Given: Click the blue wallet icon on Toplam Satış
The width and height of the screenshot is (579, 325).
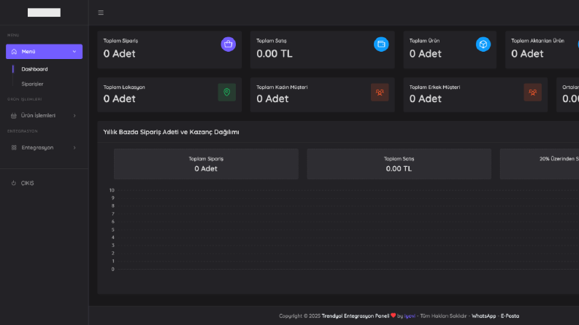Looking at the screenshot, I should tap(381, 44).
